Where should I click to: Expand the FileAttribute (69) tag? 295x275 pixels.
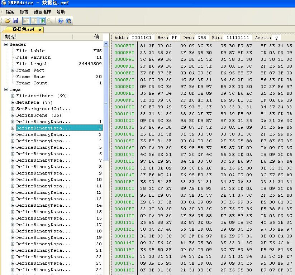pos(13,96)
